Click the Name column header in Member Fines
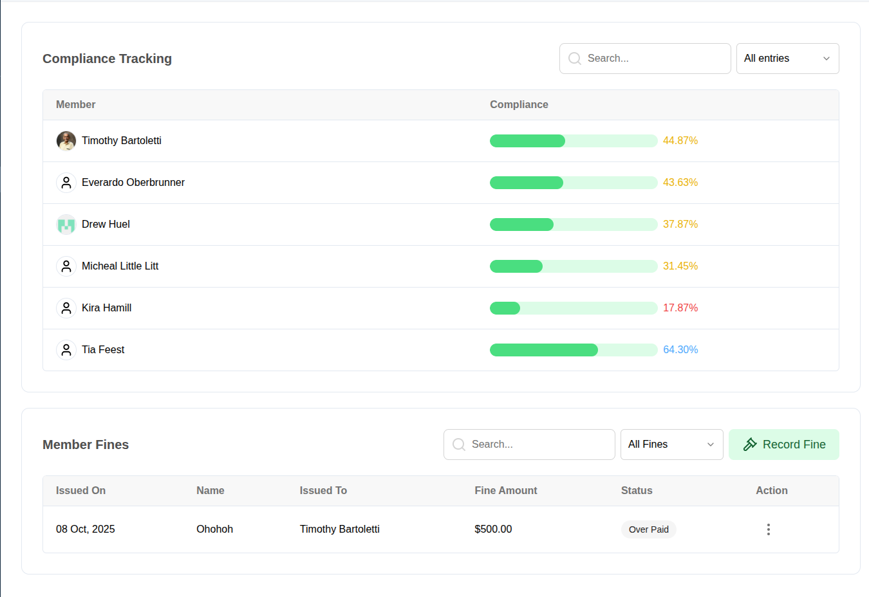This screenshot has width=869, height=597. [210, 490]
